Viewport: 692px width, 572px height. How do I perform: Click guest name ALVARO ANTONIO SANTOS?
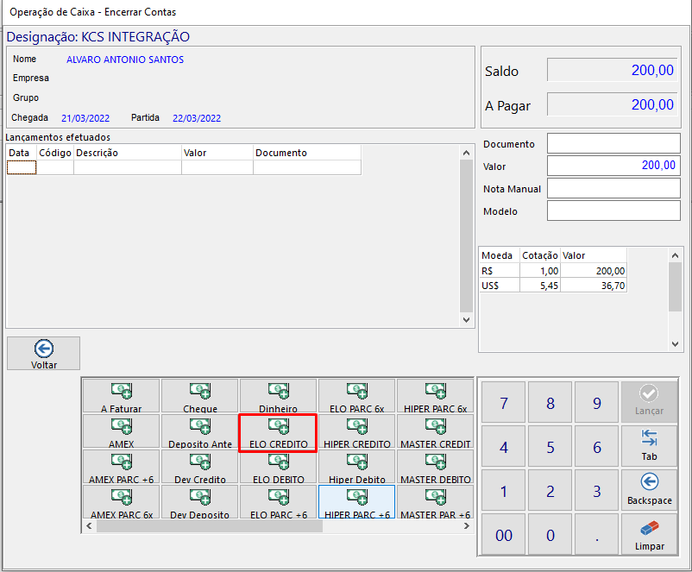125,60
